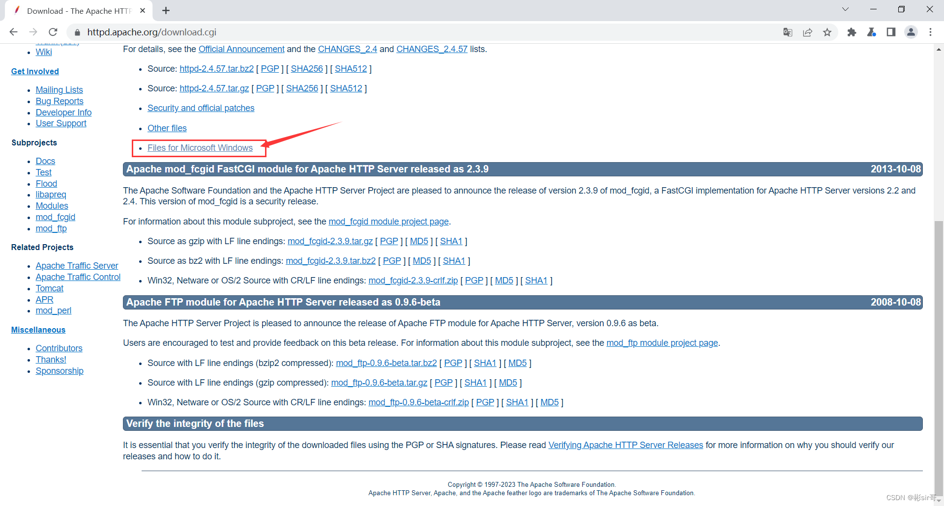The image size is (944, 506).
Task: Open the Wiki sidebar link
Action: click(44, 52)
